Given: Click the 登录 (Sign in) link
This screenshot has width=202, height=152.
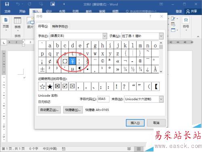Looking at the screenshot, I should 179,11.
